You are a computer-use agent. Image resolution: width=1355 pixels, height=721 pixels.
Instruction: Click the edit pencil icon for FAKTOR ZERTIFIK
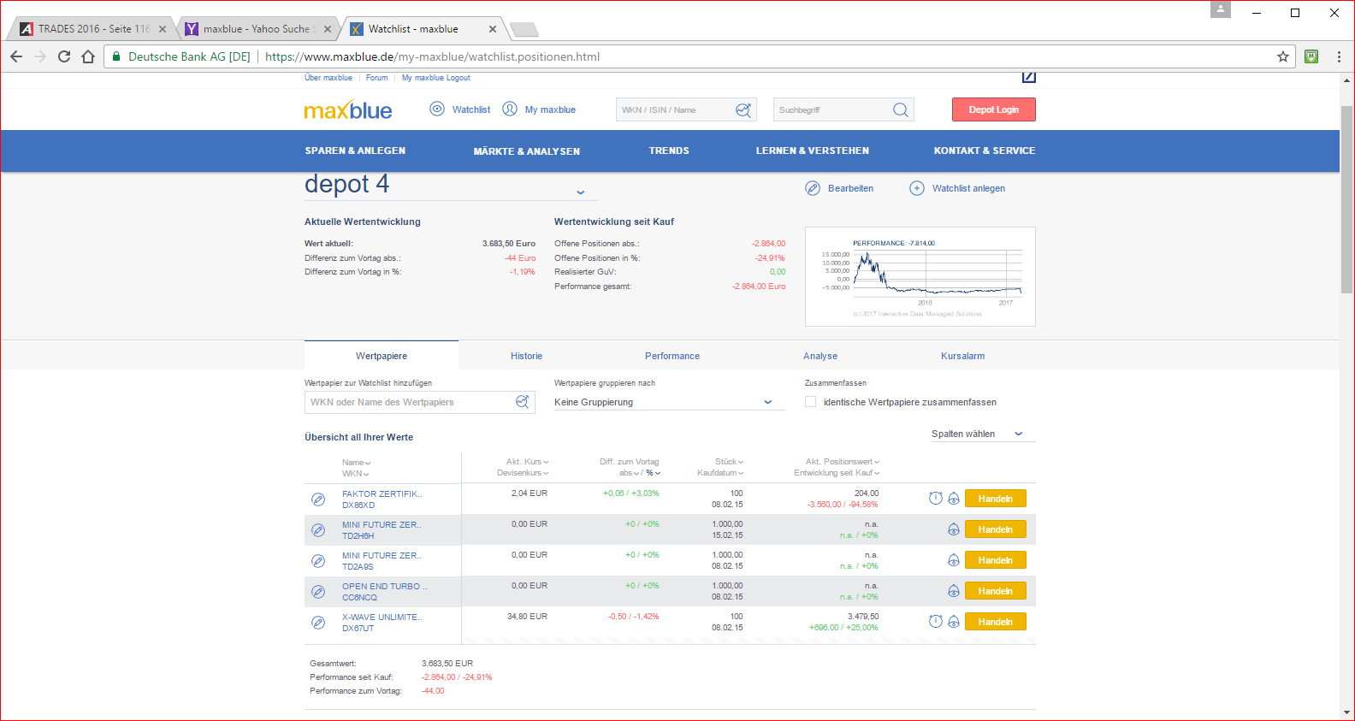(x=318, y=499)
